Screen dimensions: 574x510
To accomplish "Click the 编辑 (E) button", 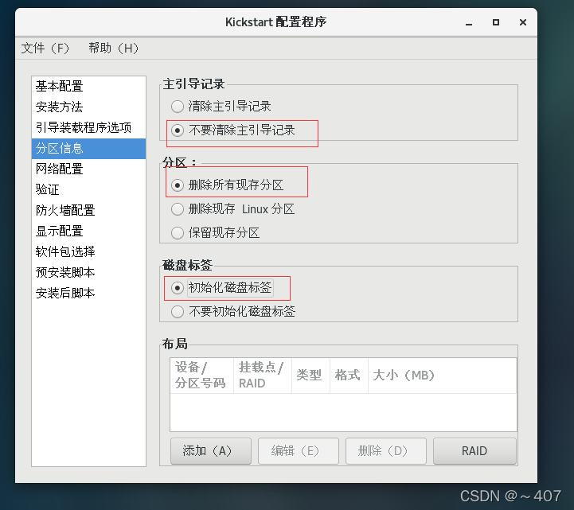I will tap(299, 451).
